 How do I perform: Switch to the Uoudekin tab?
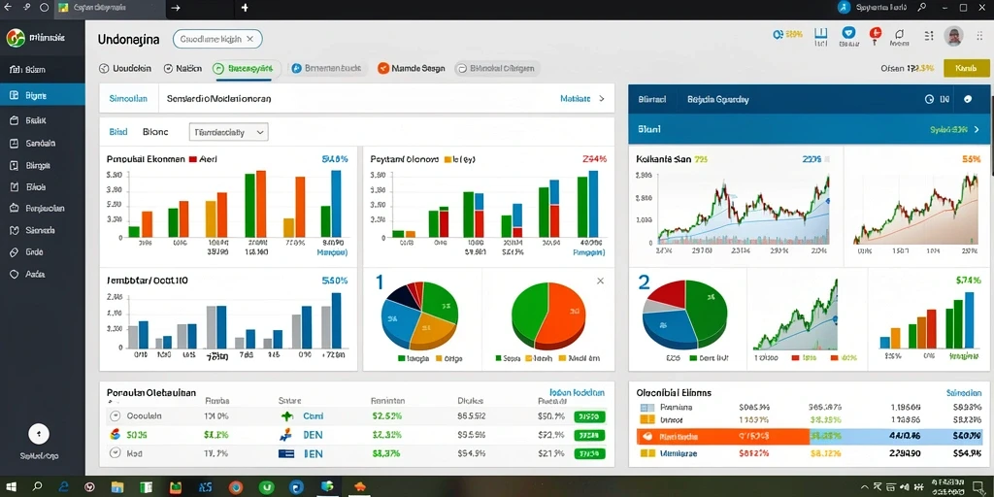click(125, 68)
